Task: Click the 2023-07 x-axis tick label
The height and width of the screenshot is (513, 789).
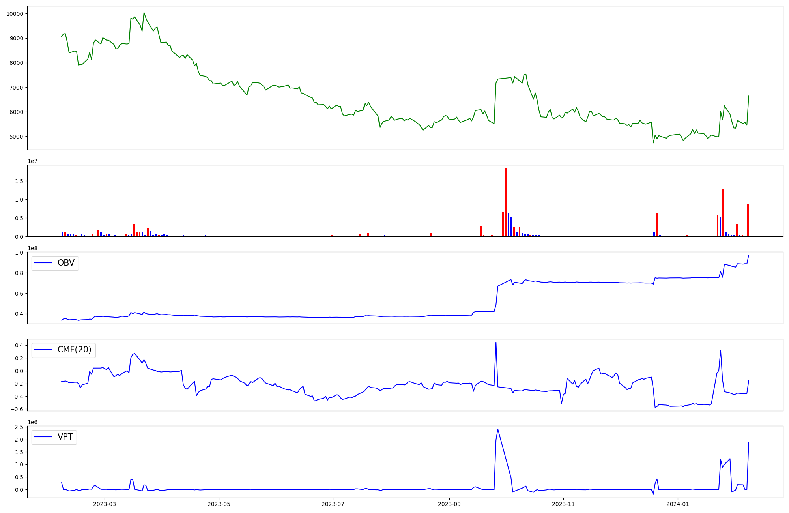Action: tap(333, 504)
